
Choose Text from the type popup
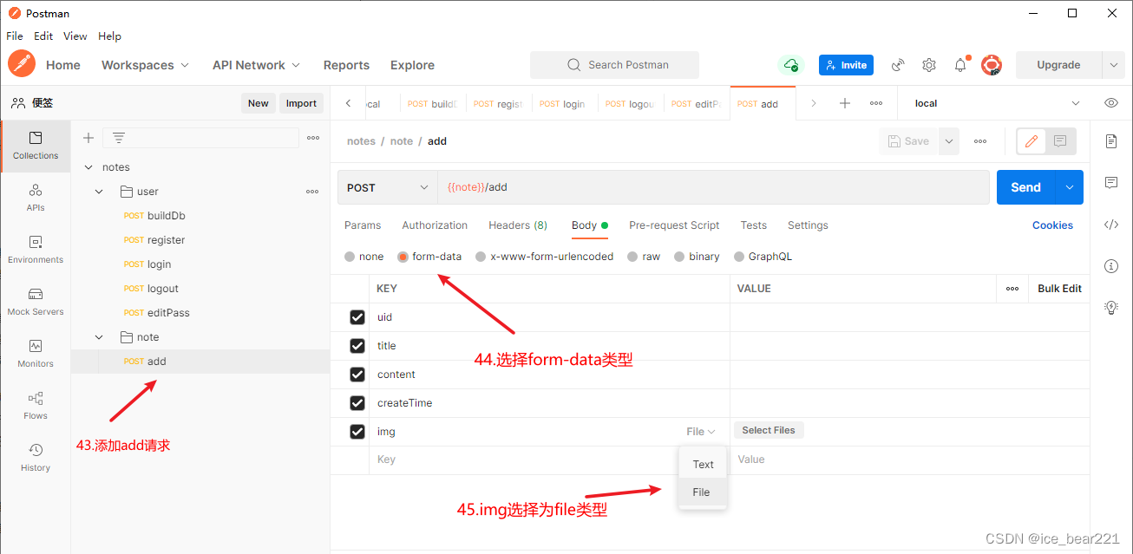tap(703, 465)
